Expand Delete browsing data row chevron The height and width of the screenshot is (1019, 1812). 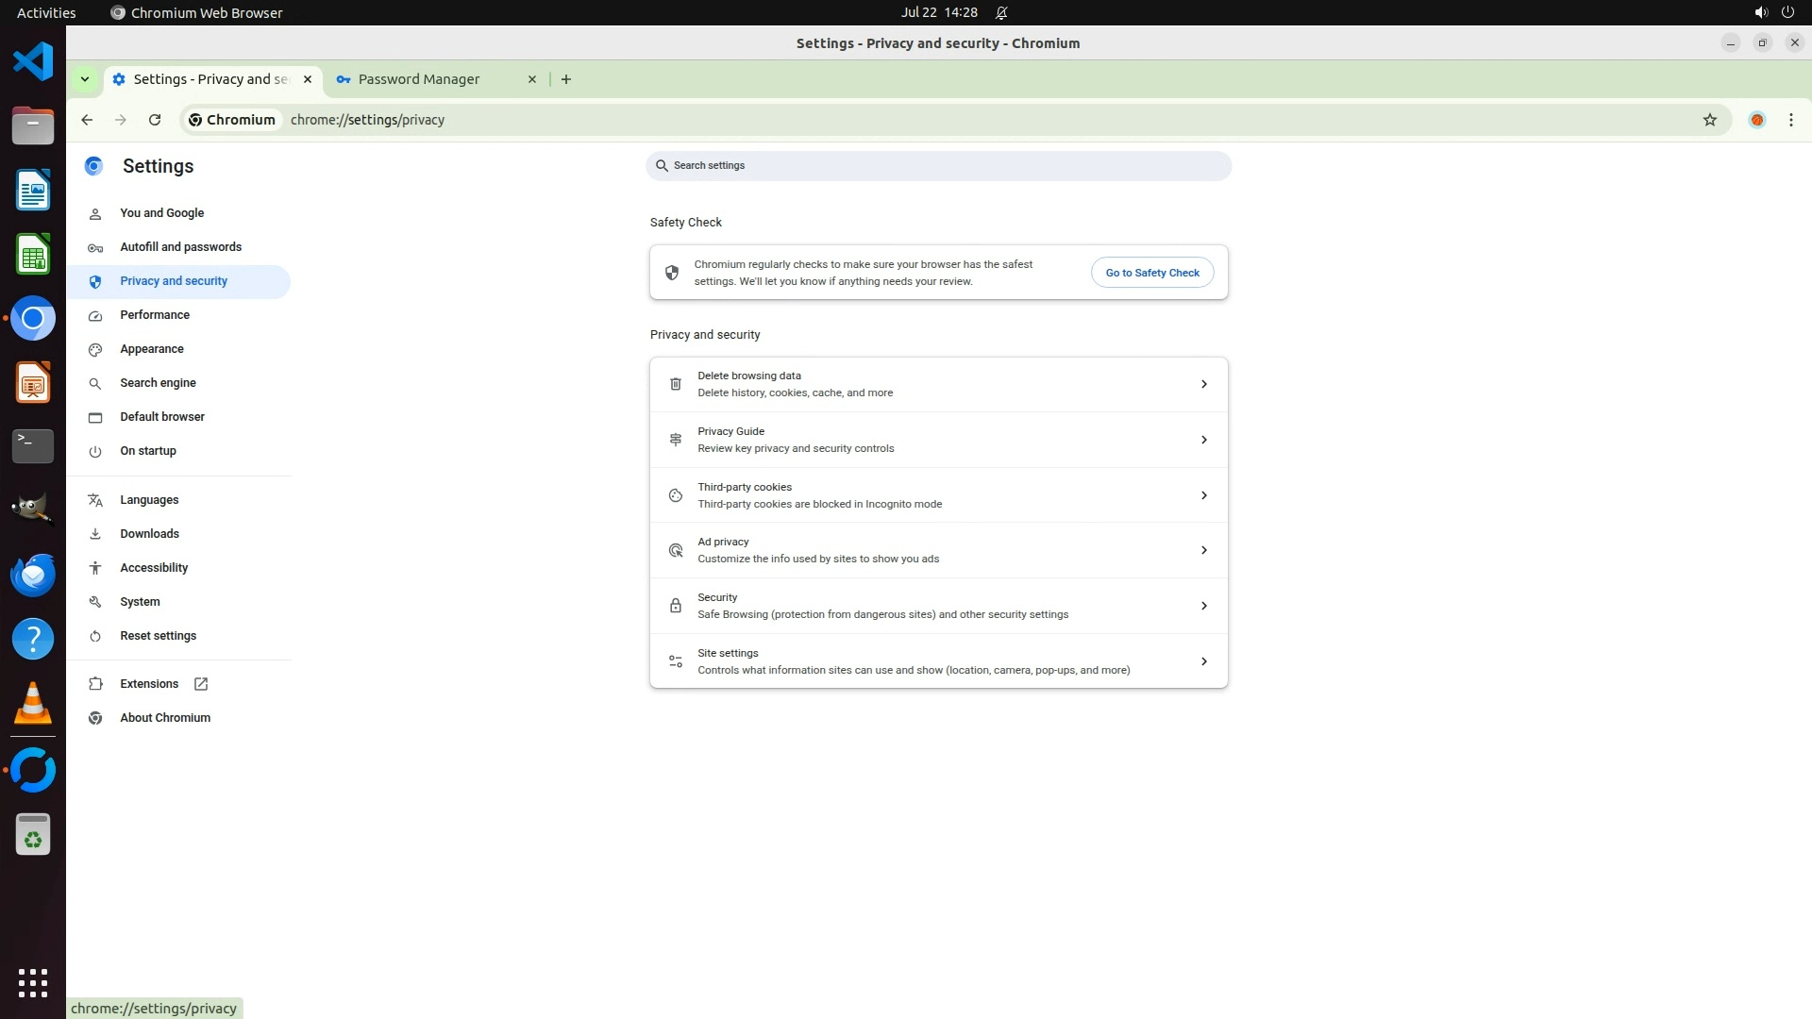(1203, 384)
